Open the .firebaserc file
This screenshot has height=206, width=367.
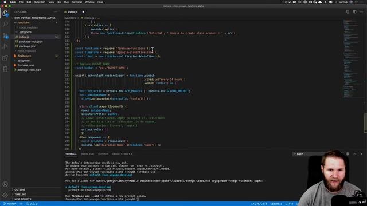click(x=24, y=56)
